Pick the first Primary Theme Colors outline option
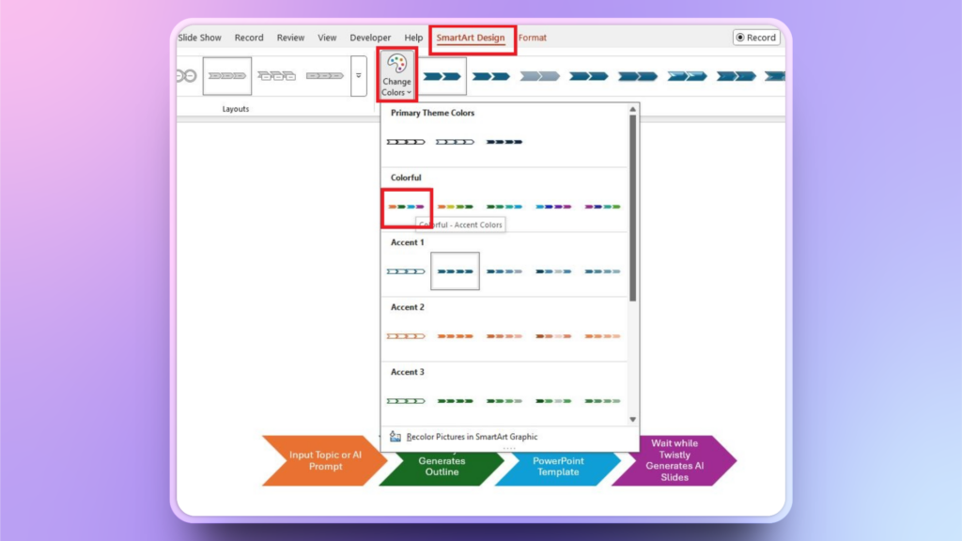The image size is (962, 541). 406,142
